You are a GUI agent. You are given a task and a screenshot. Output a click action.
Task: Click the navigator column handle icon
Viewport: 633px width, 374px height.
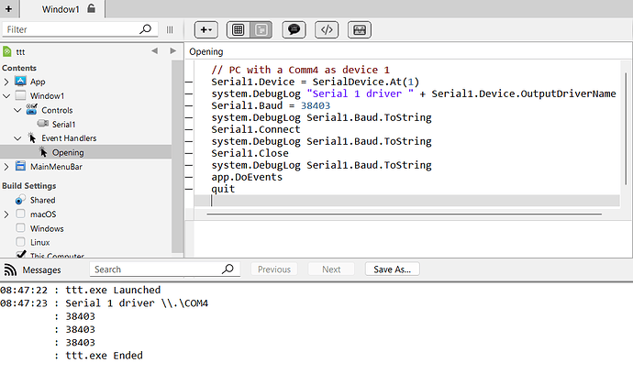coord(170,29)
